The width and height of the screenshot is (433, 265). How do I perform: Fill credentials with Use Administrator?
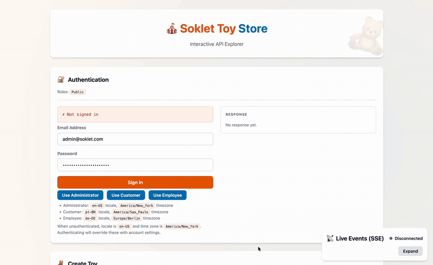pyautogui.click(x=80, y=195)
